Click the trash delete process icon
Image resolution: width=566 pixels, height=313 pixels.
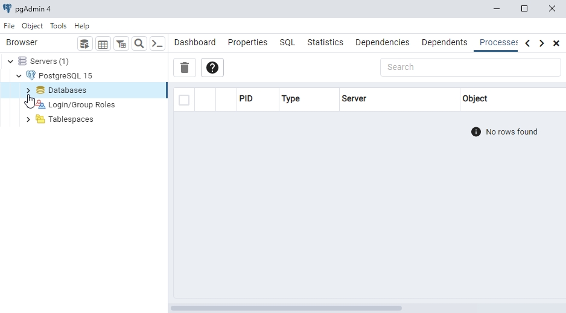pyautogui.click(x=185, y=68)
